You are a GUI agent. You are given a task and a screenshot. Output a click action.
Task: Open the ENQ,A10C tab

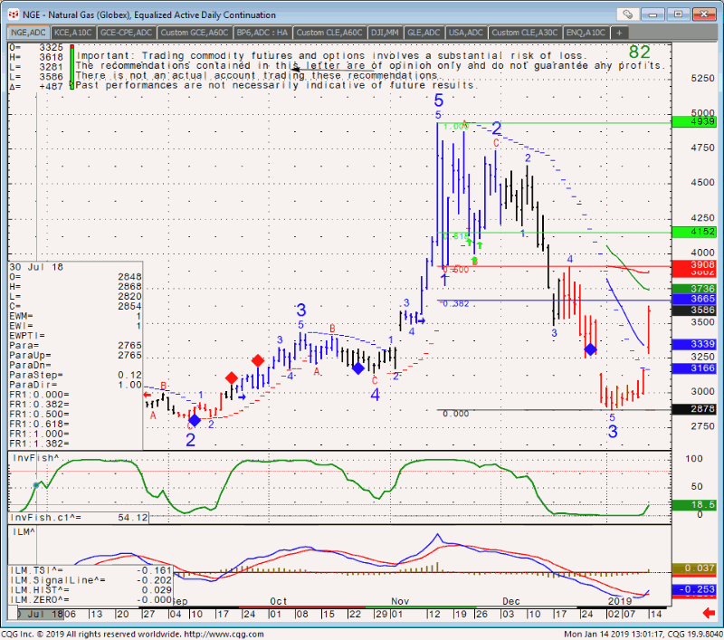[x=586, y=33]
